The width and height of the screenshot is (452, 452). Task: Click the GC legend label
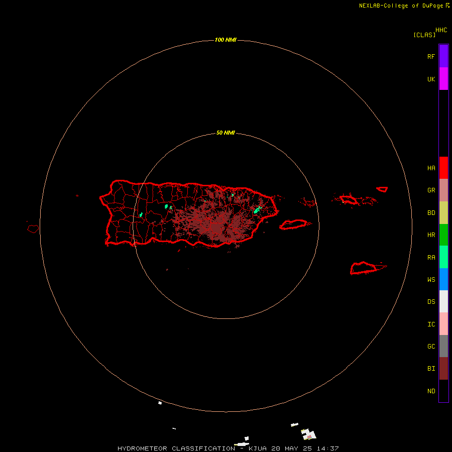431,347
